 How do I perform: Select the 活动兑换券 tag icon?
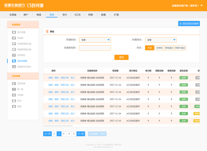(x=14, y=61)
